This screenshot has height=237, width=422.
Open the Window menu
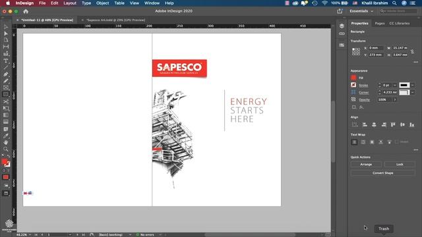point(152,3)
